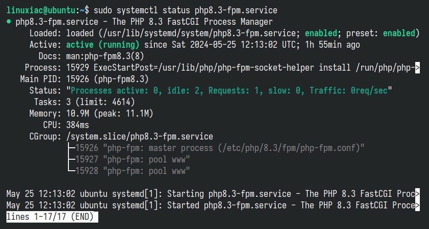Click truncation arrow on Started log line

tap(417, 206)
